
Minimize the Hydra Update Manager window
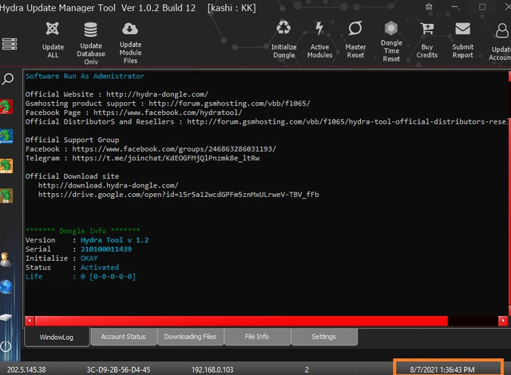[454, 7]
